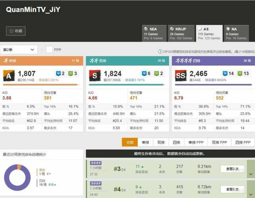Click the favorite star button
Viewport: 255px width, 198px height.
16,31
